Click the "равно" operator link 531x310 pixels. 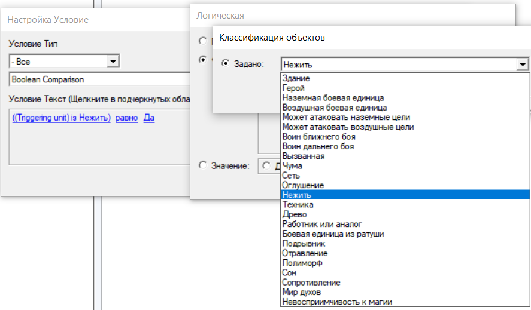pyautogui.click(x=126, y=118)
